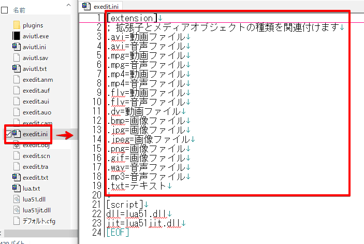This screenshot has height=244, width=364.
Task: Select exedit.ini file name in list
Action: click(x=35, y=134)
